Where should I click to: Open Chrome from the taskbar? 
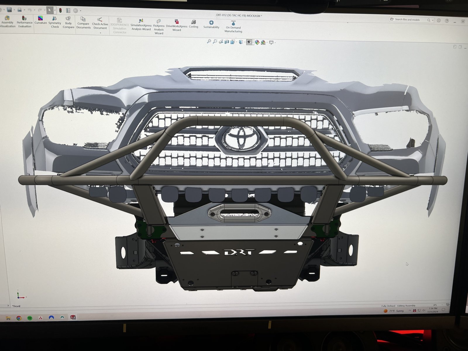pos(19,318)
